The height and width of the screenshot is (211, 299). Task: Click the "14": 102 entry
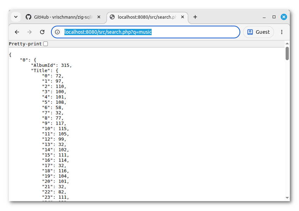pyautogui.click(x=55, y=150)
